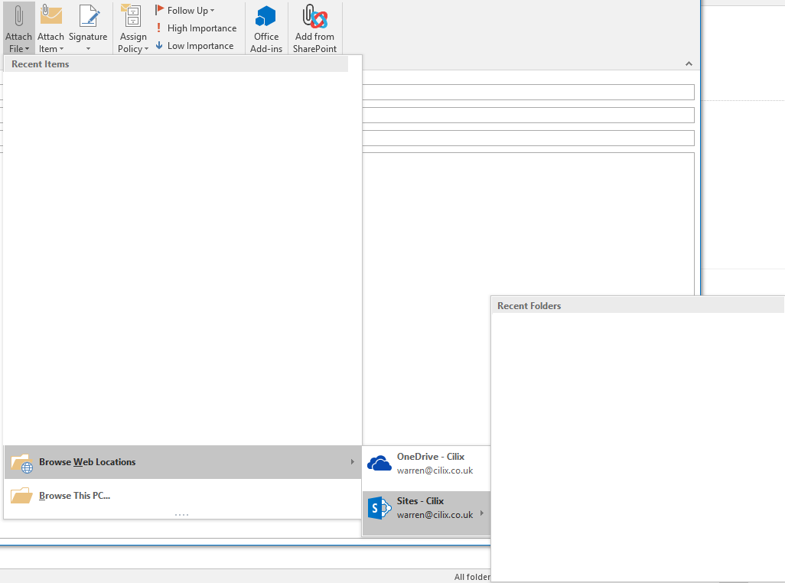This screenshot has width=785, height=583.
Task: Click the Attach Item dropdown arrow
Action: click(61, 49)
